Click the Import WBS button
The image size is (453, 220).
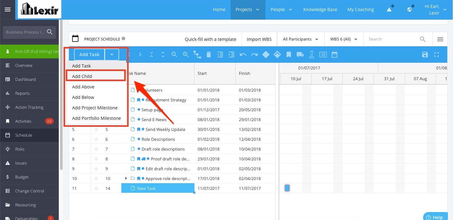[x=259, y=39]
